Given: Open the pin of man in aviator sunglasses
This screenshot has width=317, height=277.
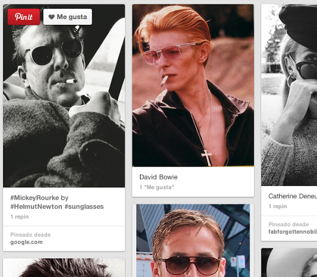Looking at the screenshot, I should [193, 240].
